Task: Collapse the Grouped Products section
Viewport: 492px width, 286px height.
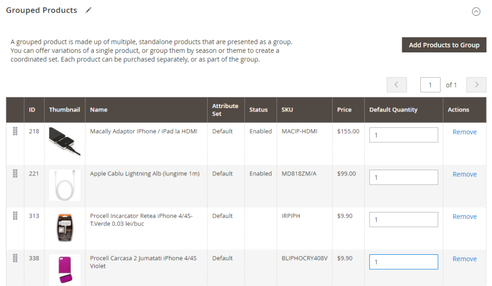Action: click(476, 12)
